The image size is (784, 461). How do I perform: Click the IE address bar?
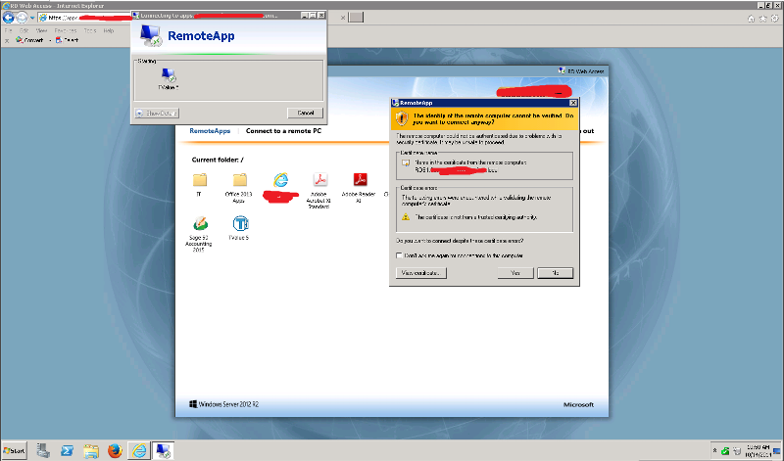[x=85, y=18]
